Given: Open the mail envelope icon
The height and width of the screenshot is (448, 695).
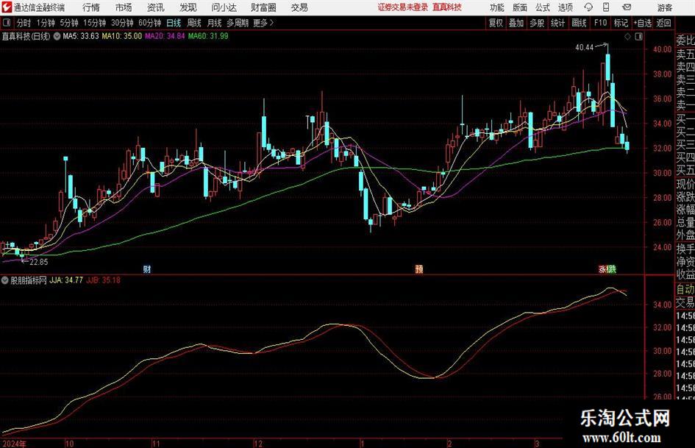Looking at the screenshot, I should [627, 7].
